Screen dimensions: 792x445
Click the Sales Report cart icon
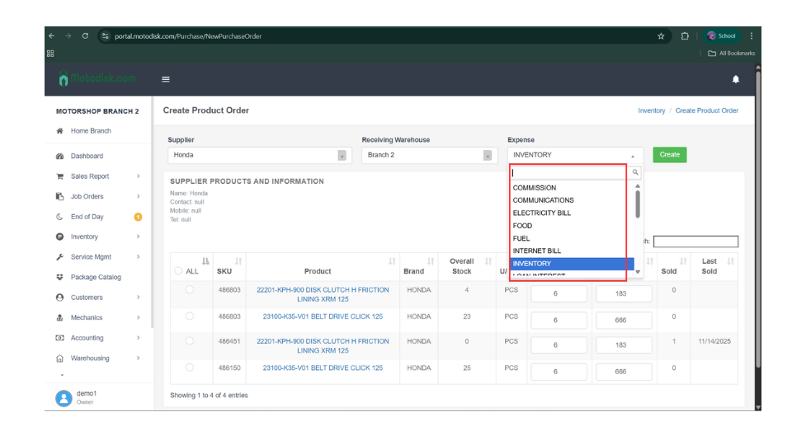(x=59, y=176)
